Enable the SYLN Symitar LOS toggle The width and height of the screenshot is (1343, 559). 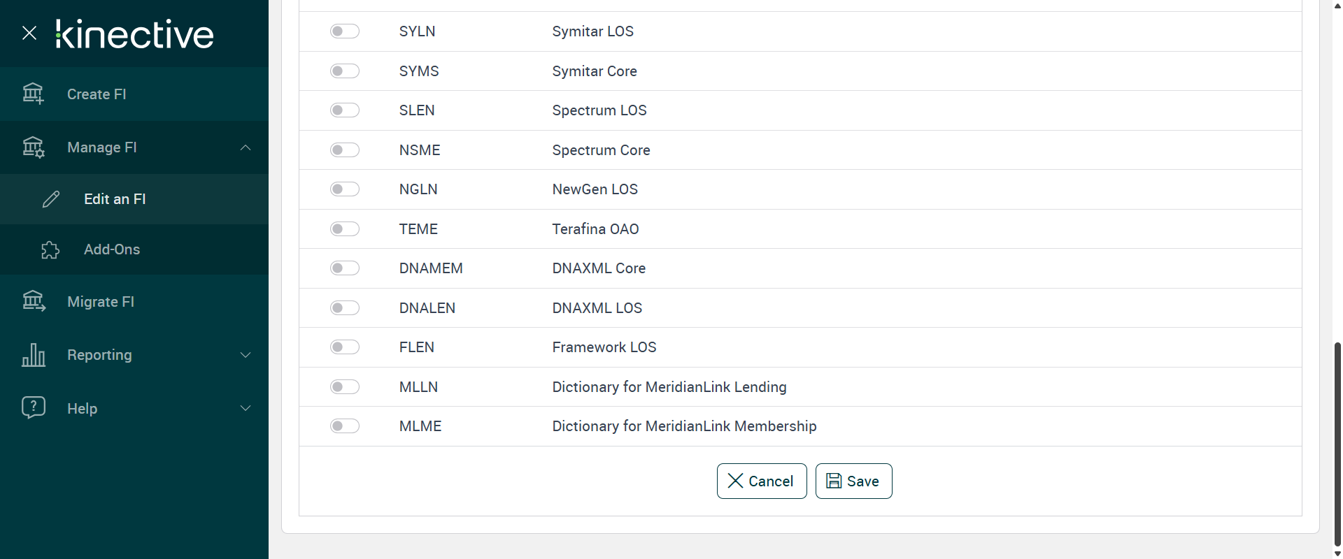(345, 31)
